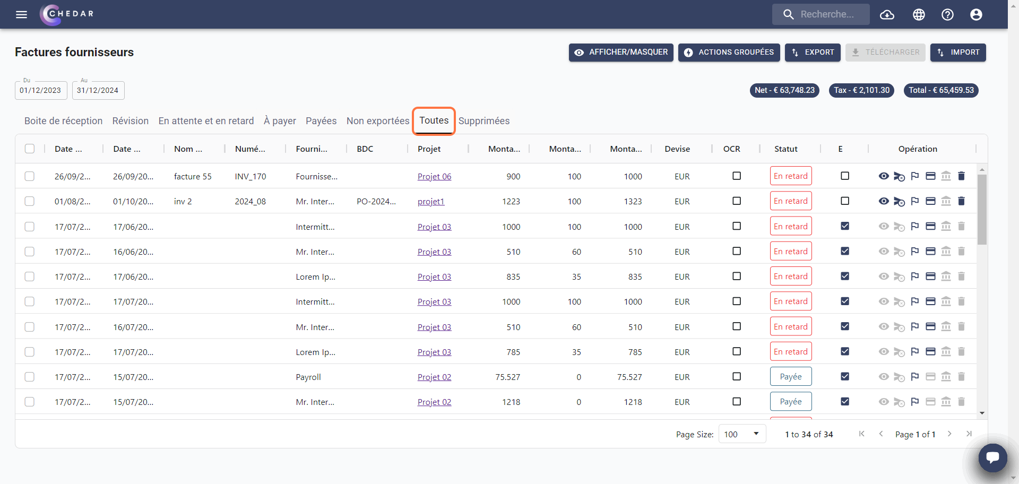The image size is (1019, 484).
Task: Sort by the Statut column header
Action: coord(785,149)
